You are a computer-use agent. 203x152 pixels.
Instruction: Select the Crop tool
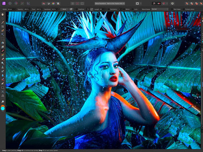(x=3, y=27)
